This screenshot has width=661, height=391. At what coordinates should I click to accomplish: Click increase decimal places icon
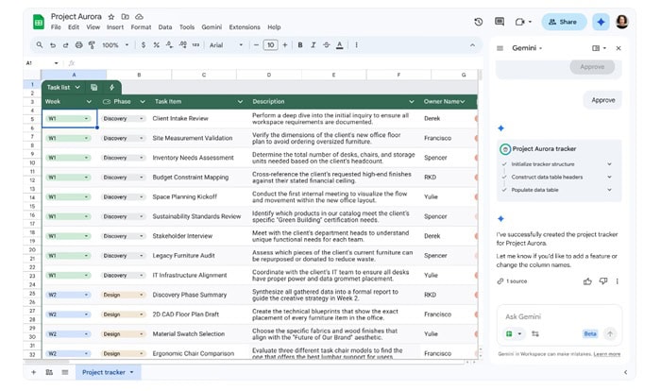(183, 44)
